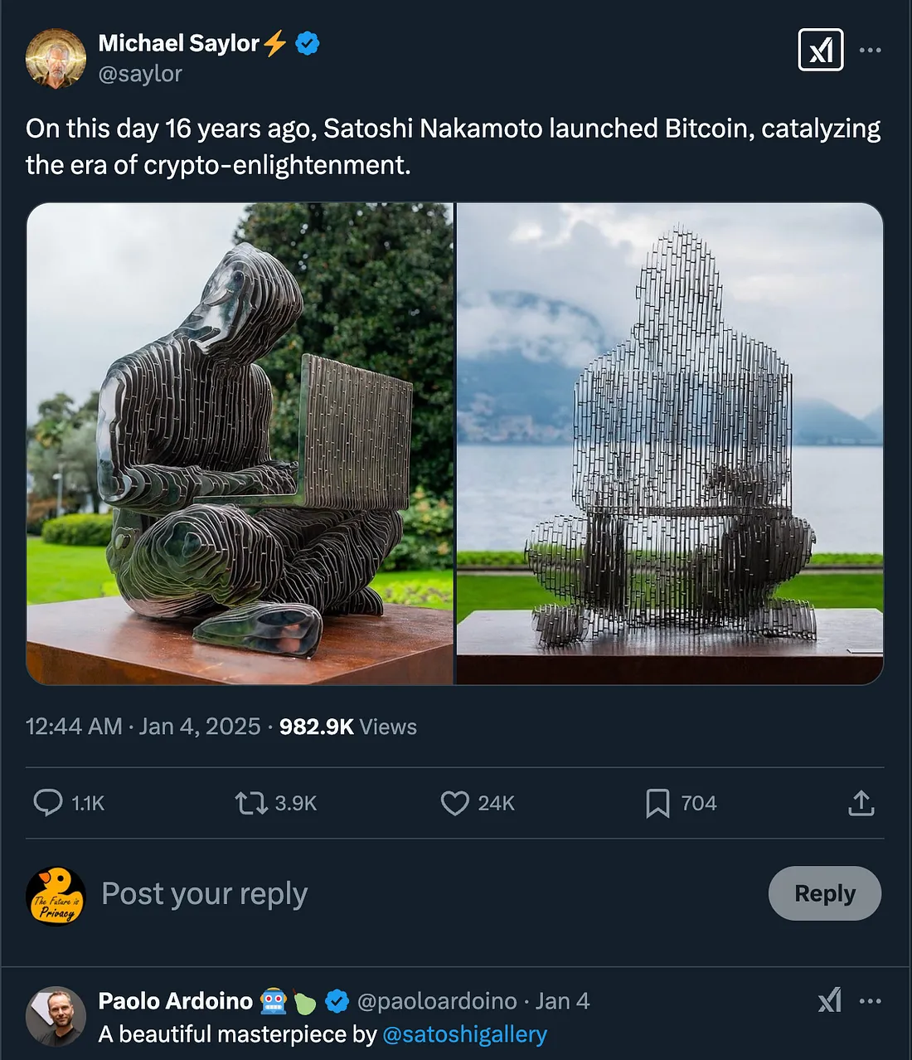Like the post with the heart icon
Viewport: 912px width, 1060px height.
coord(454,803)
